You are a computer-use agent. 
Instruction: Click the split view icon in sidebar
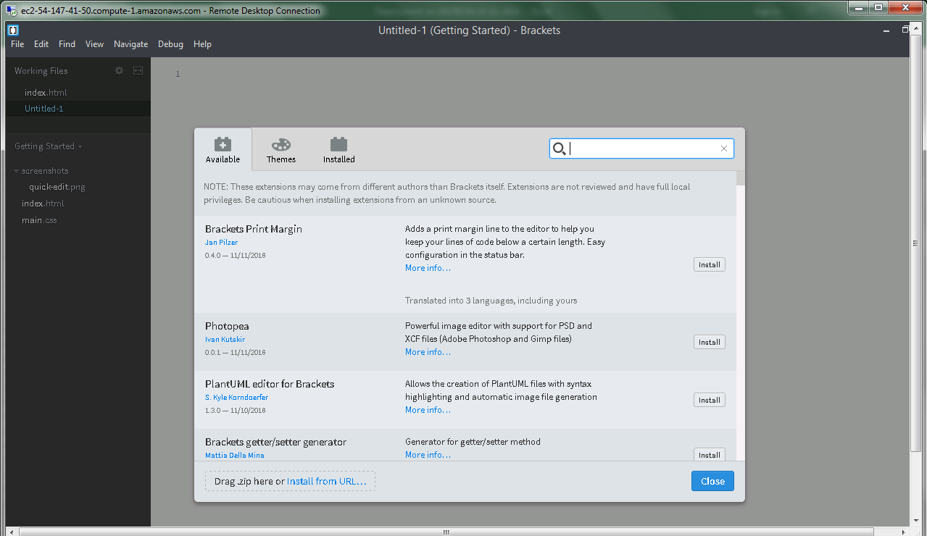(138, 71)
